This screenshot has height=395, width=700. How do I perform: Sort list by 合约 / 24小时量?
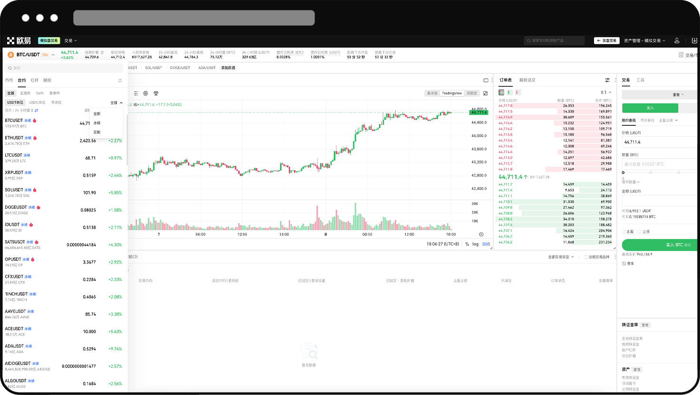[18, 110]
